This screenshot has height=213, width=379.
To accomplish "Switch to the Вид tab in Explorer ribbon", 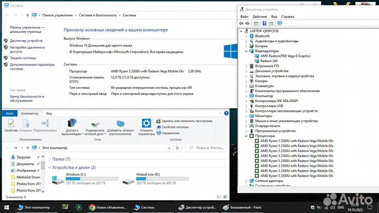I will (49, 113).
